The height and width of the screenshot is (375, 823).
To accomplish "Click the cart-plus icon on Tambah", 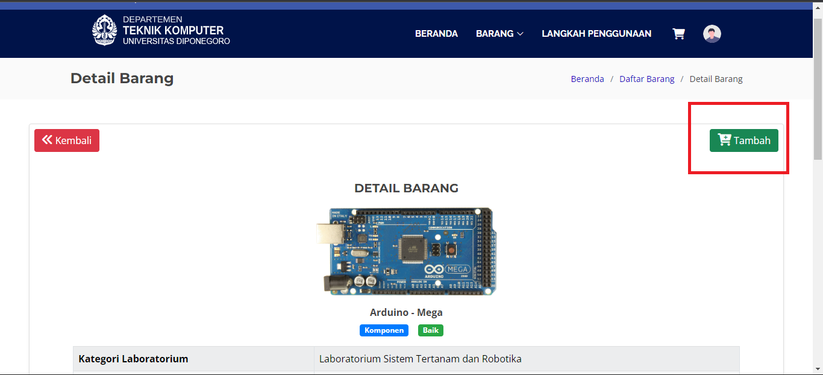I will (724, 140).
